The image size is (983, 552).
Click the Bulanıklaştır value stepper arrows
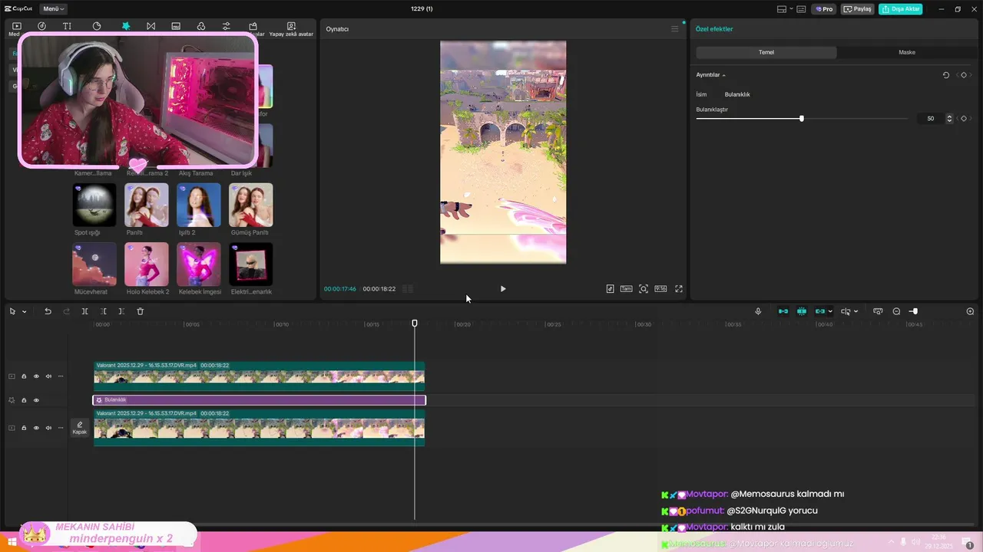pos(949,119)
